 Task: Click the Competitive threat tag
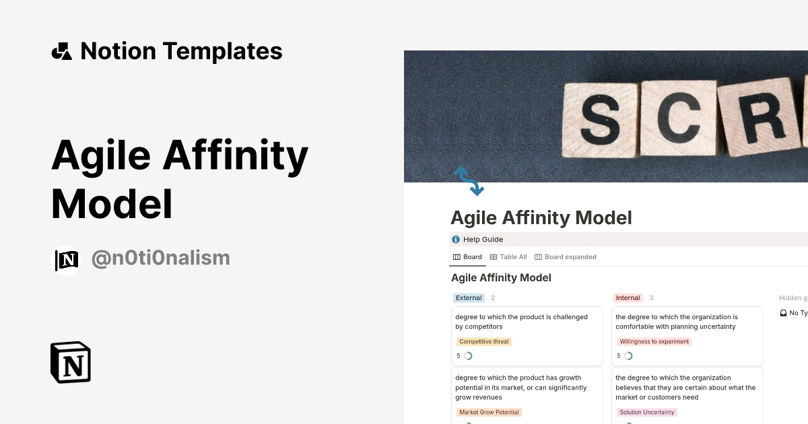coord(484,341)
